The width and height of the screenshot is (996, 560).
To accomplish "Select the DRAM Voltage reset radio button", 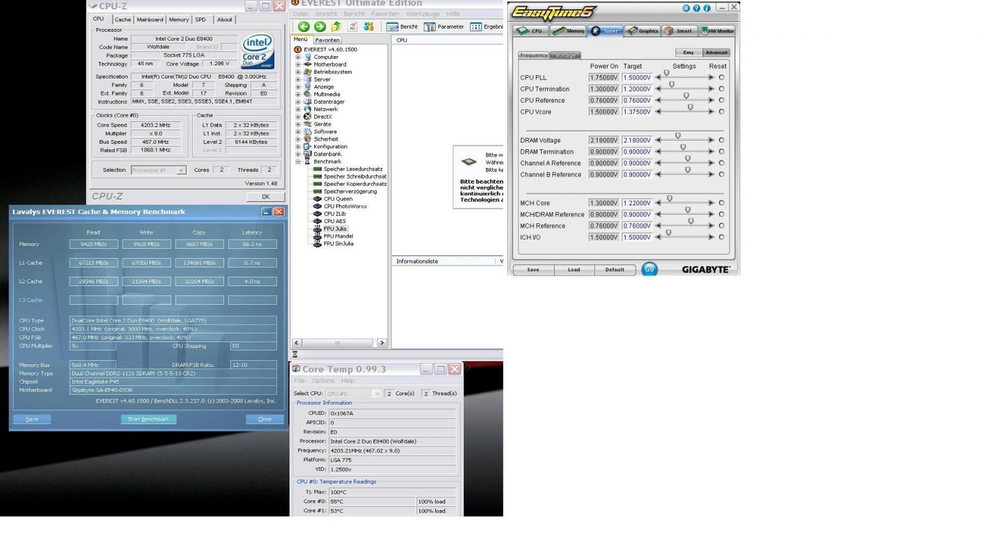I will [x=721, y=141].
